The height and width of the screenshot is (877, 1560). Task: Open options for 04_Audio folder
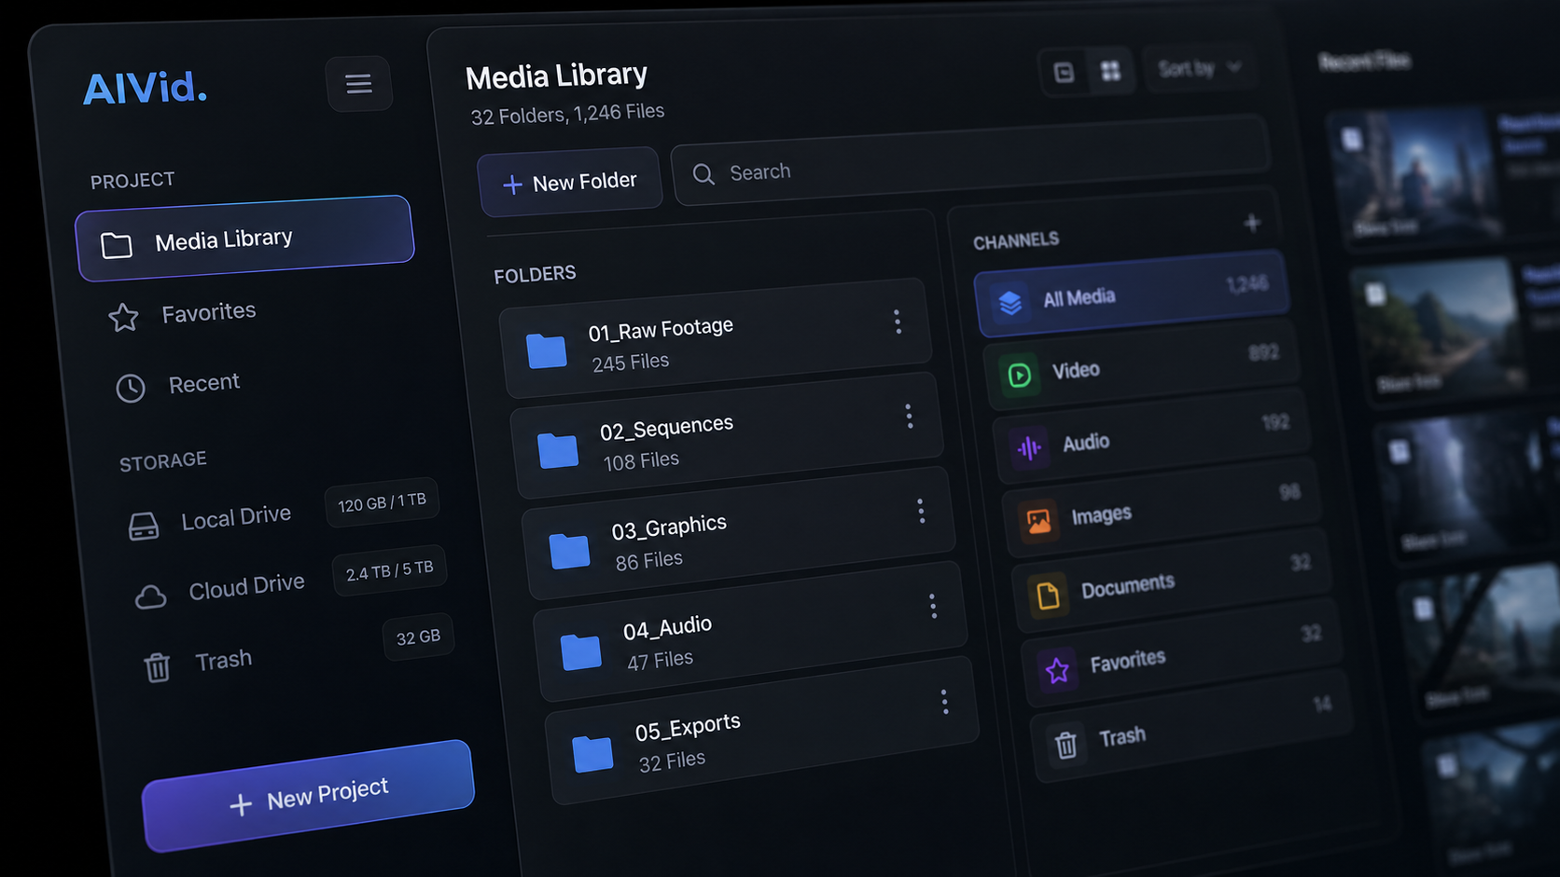click(933, 606)
